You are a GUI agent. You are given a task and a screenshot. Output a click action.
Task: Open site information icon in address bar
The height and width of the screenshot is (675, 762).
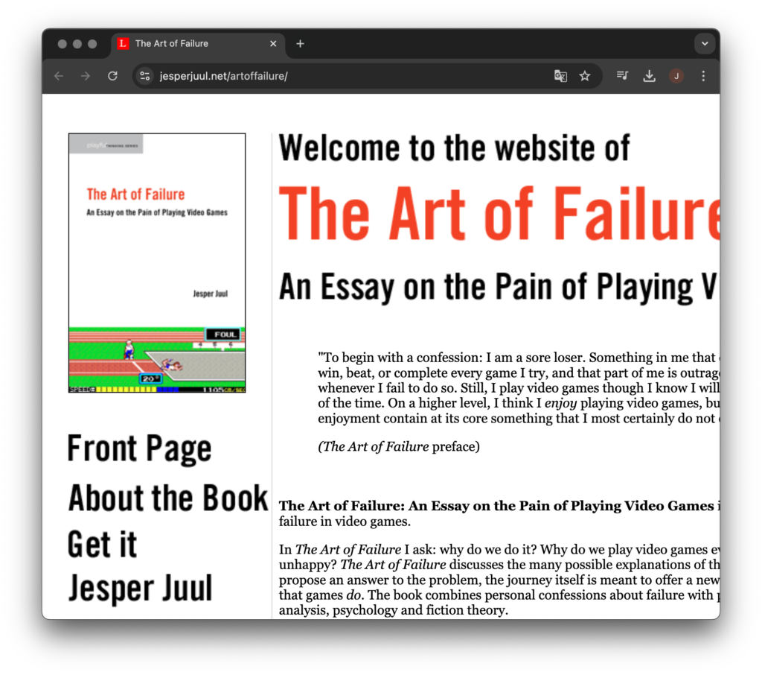[x=145, y=76]
